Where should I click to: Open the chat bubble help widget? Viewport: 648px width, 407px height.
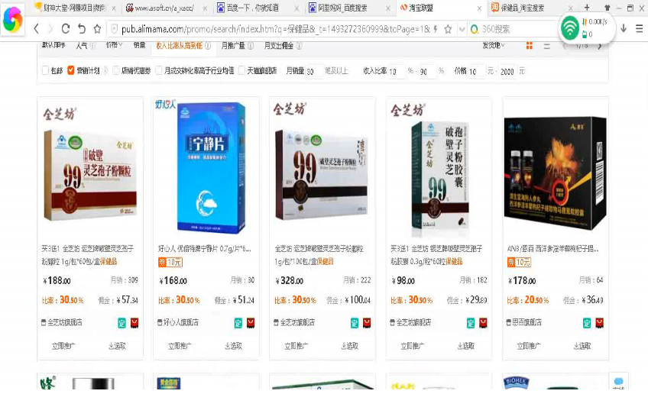[x=619, y=381]
